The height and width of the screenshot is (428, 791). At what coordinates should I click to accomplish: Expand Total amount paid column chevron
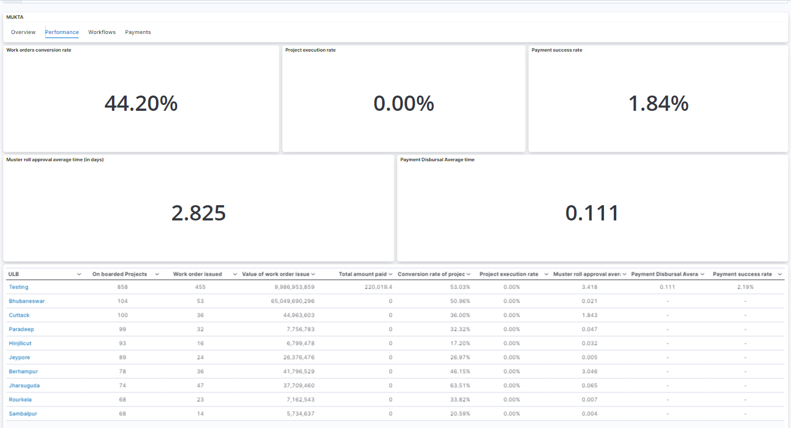(391, 274)
